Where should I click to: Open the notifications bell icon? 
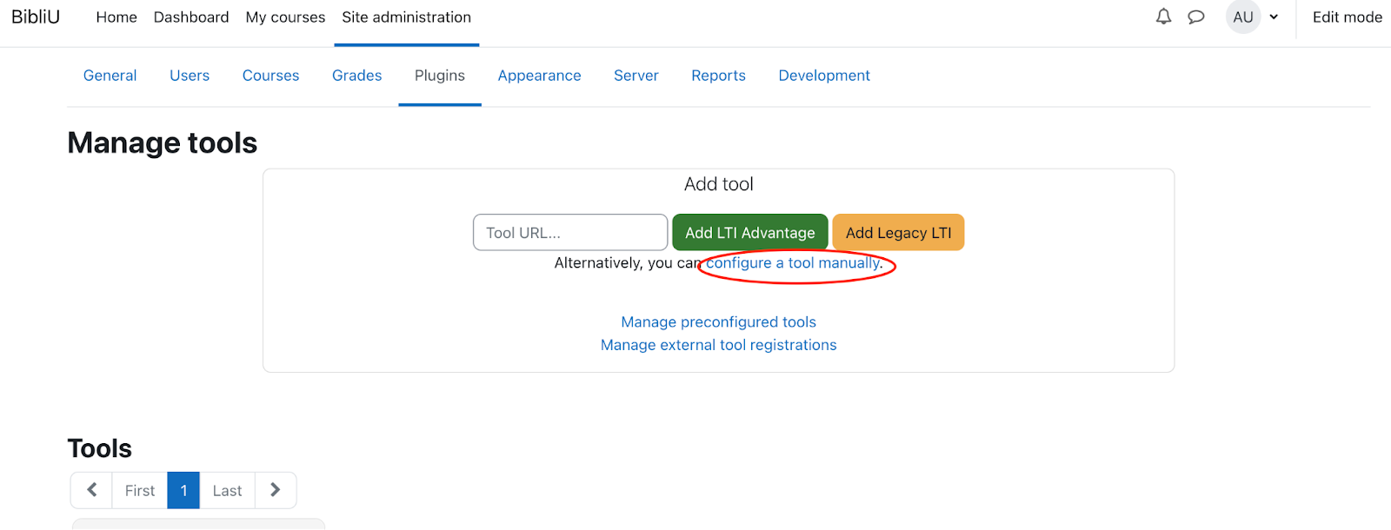(1163, 17)
